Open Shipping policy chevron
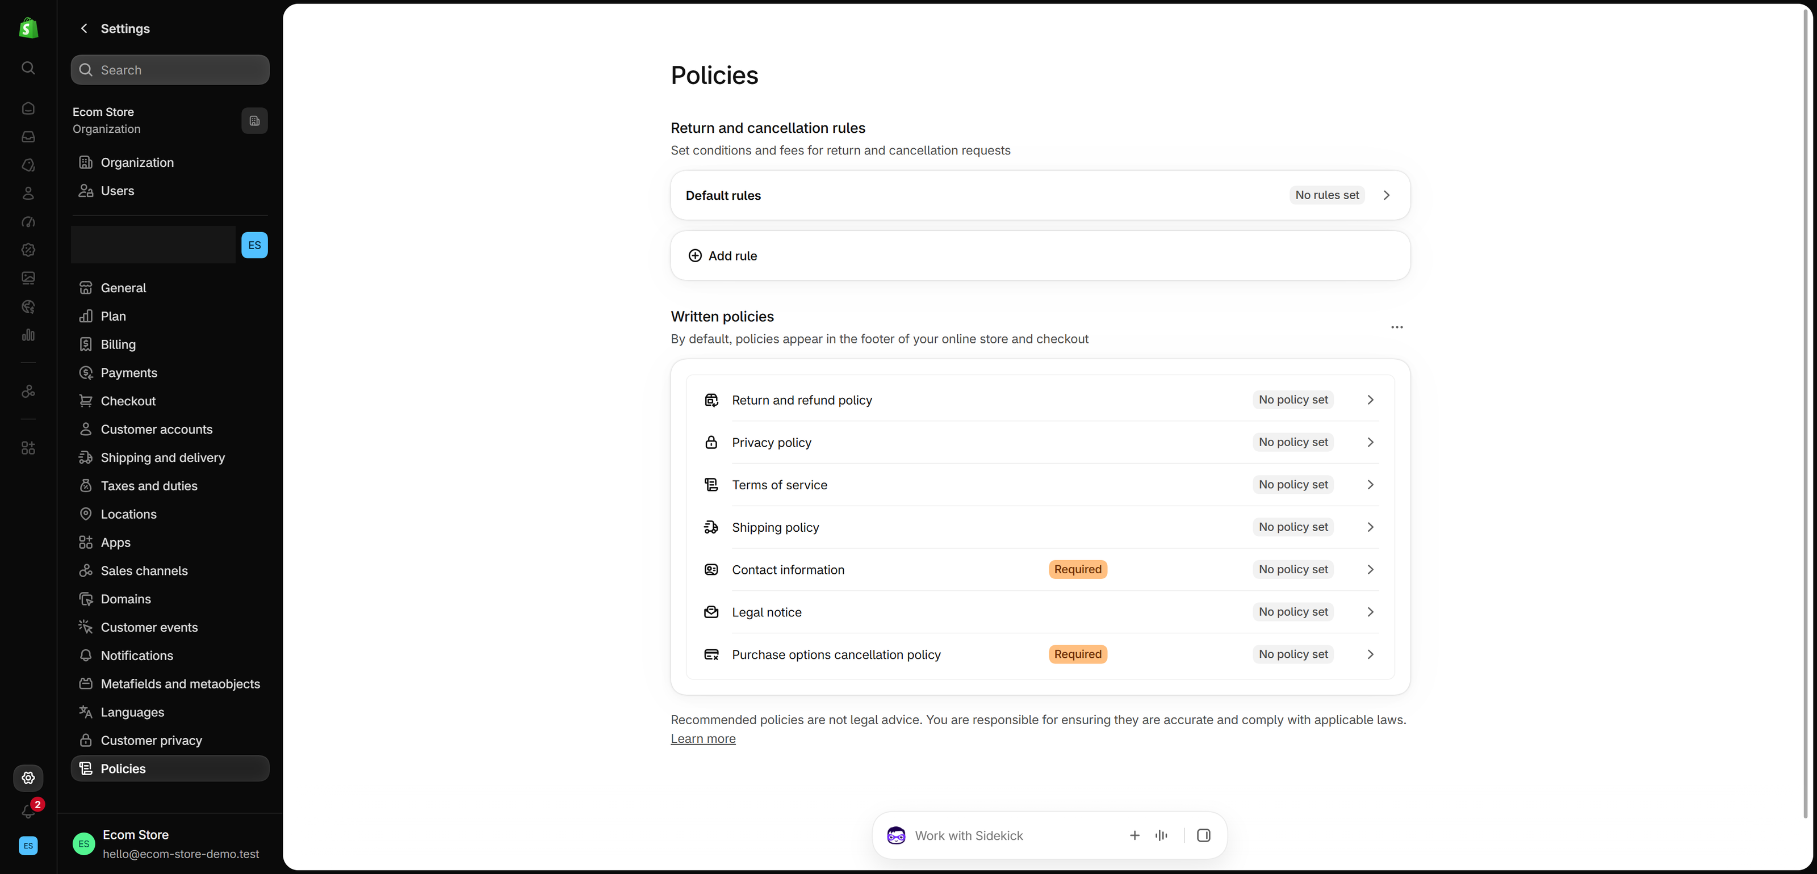The width and height of the screenshot is (1817, 874). tap(1370, 527)
